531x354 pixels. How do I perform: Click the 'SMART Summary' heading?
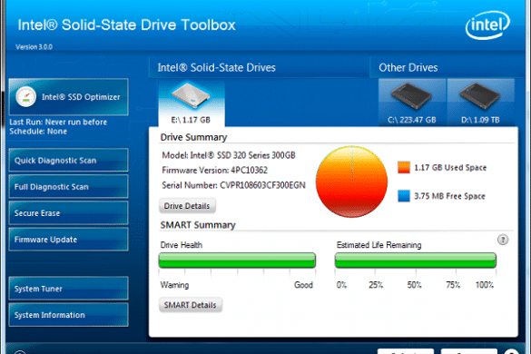pos(198,225)
